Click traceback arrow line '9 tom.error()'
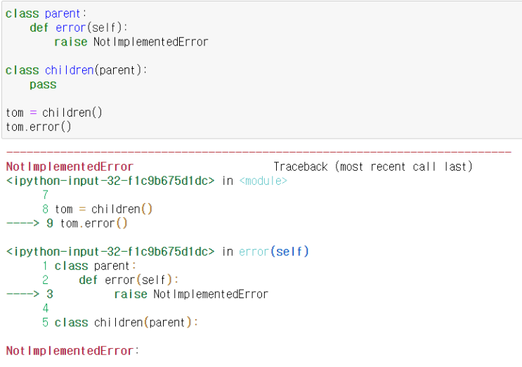 [x=67, y=223]
